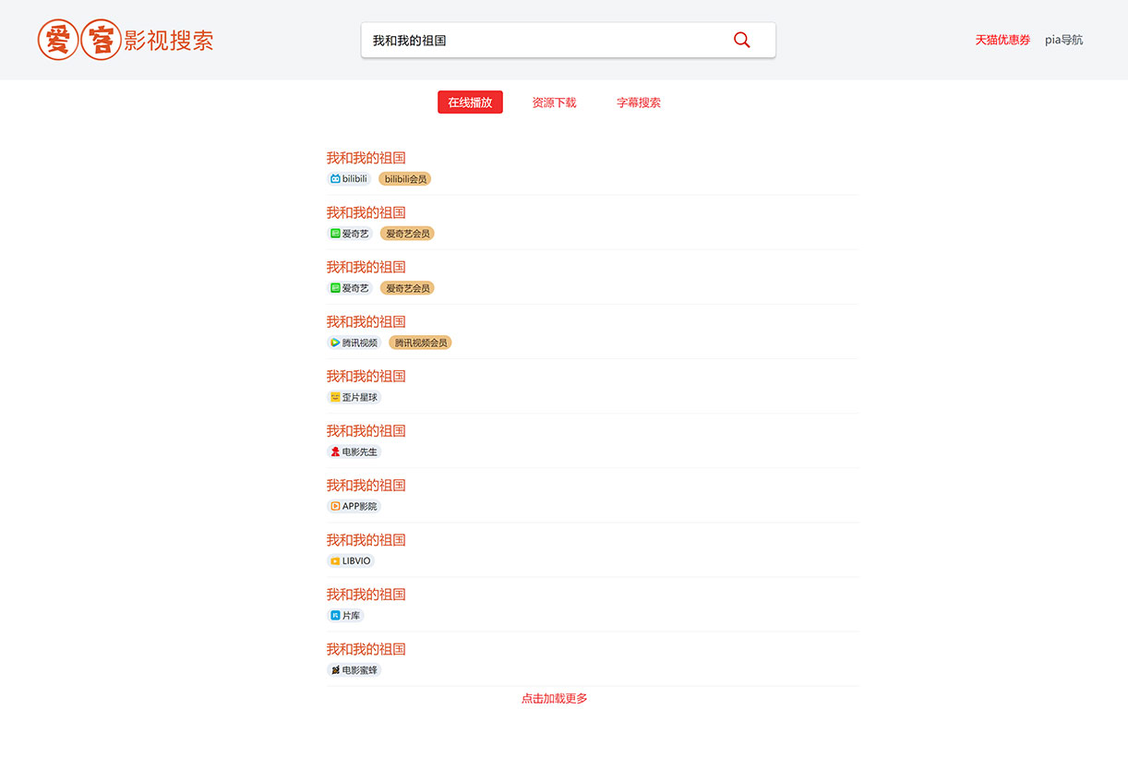Select the APP影院 play icon
This screenshot has width=1128, height=782.
(x=336, y=506)
